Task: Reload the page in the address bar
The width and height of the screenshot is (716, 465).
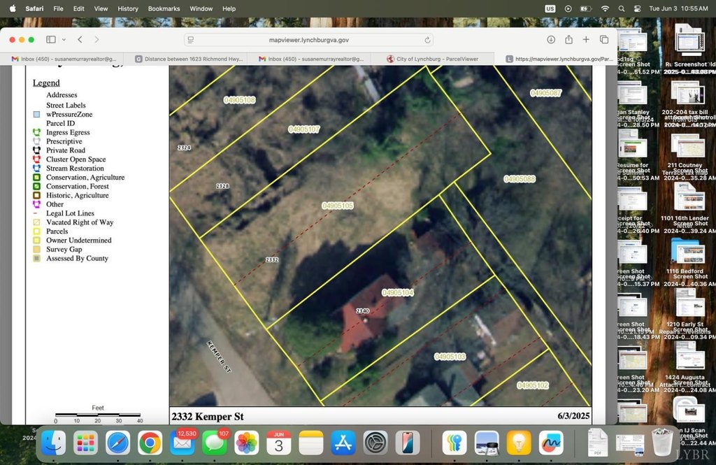Action: click(427, 40)
